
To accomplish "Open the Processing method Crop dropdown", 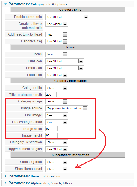I will click(x=57, y=122).
